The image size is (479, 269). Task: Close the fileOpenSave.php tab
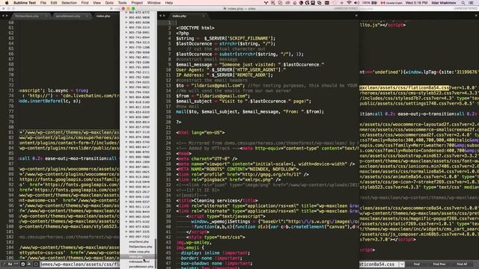[46, 16]
